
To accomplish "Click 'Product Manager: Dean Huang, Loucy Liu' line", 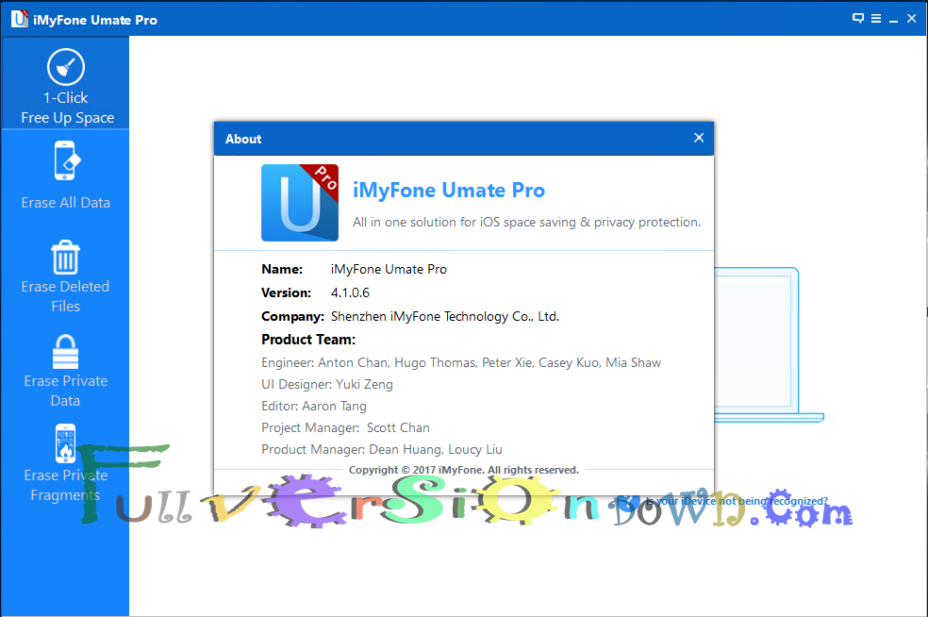I will 382,449.
